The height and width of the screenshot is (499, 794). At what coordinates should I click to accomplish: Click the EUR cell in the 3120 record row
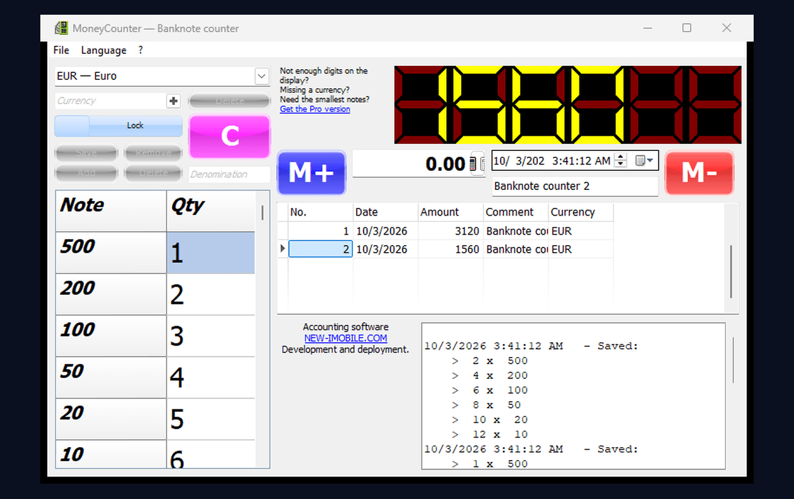click(581, 231)
